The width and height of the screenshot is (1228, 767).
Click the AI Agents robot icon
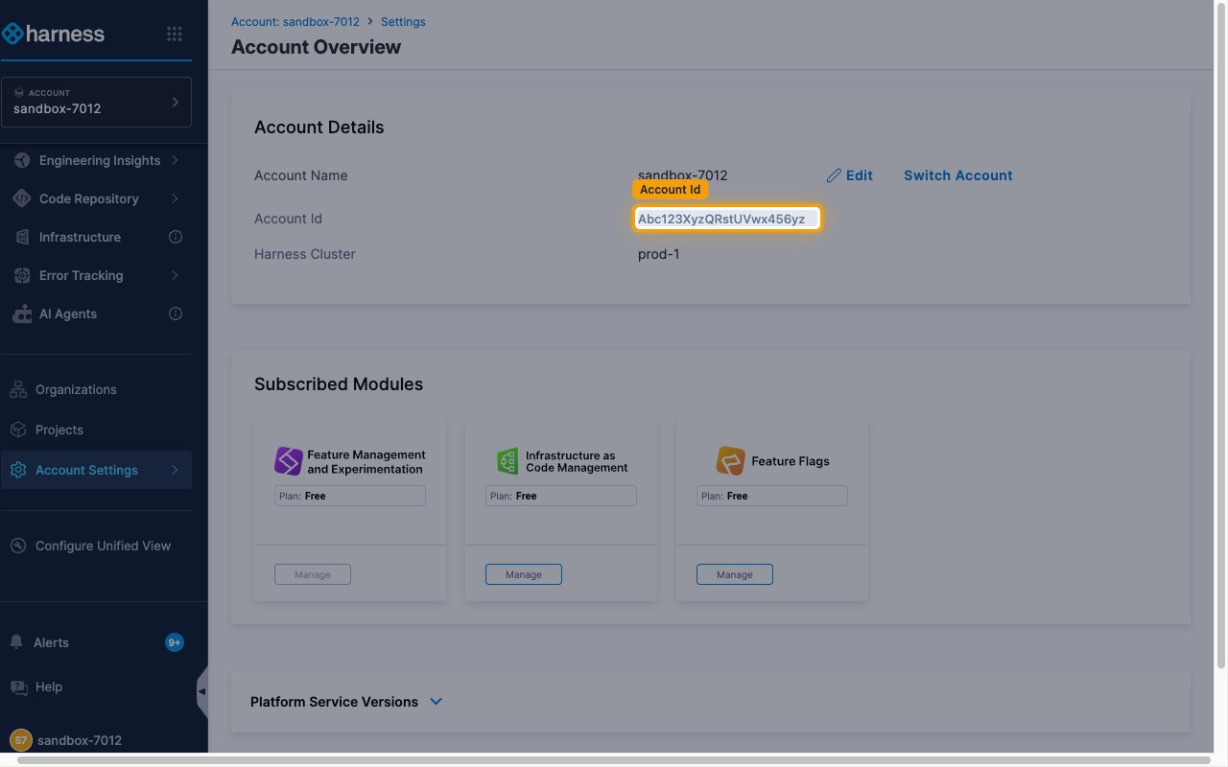(x=21, y=314)
